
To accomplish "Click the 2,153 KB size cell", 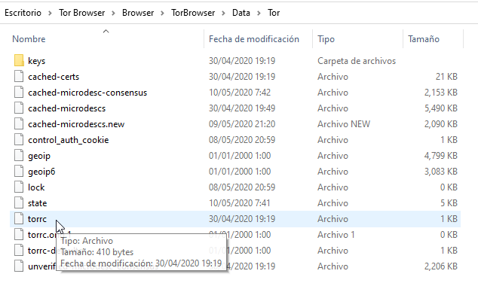I will pos(441,93).
